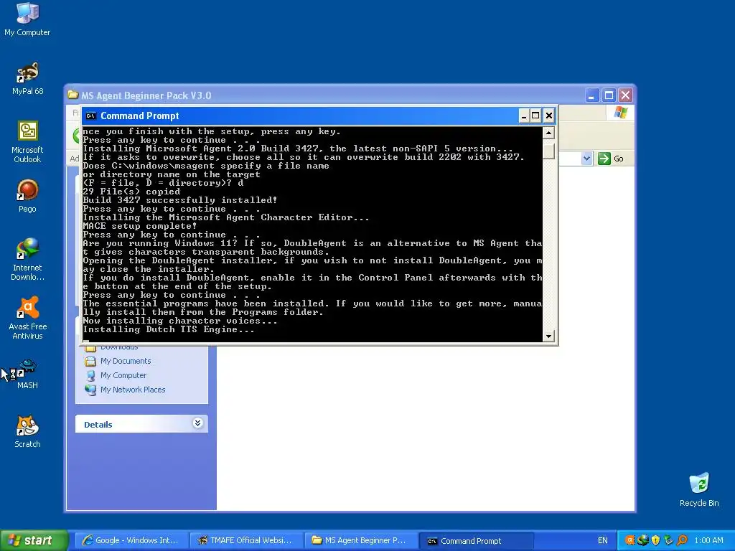Open Microsoft Outlook desktop icon

27,142
